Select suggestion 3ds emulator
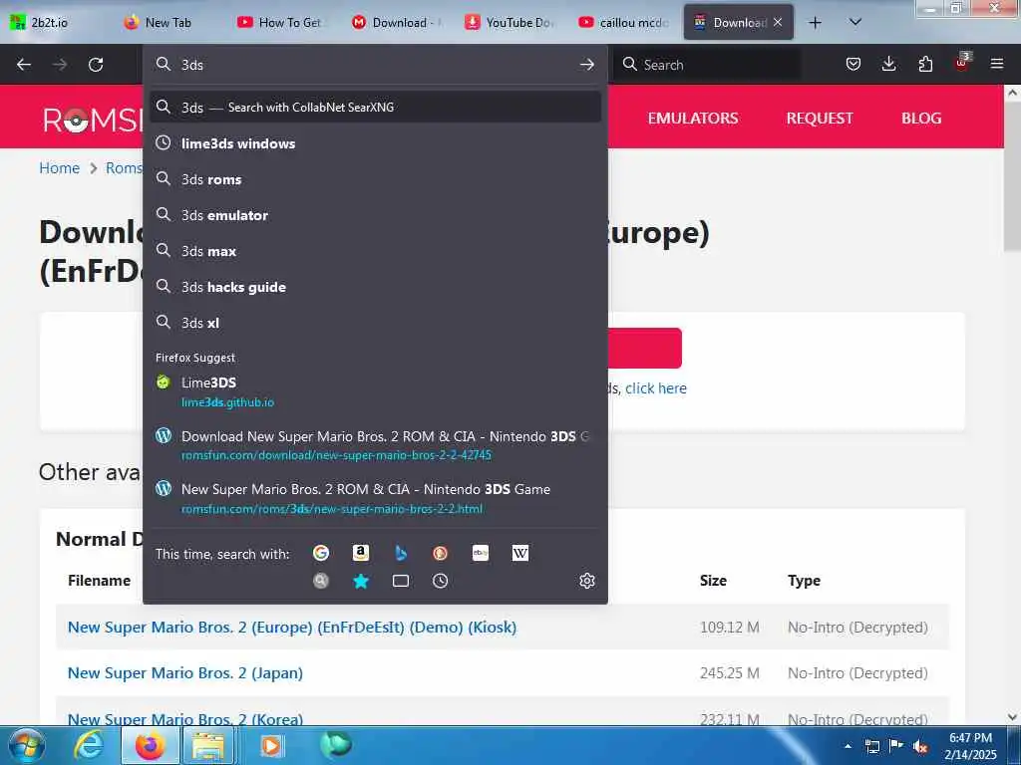Viewport: 1021px width, 765px height. [x=375, y=215]
